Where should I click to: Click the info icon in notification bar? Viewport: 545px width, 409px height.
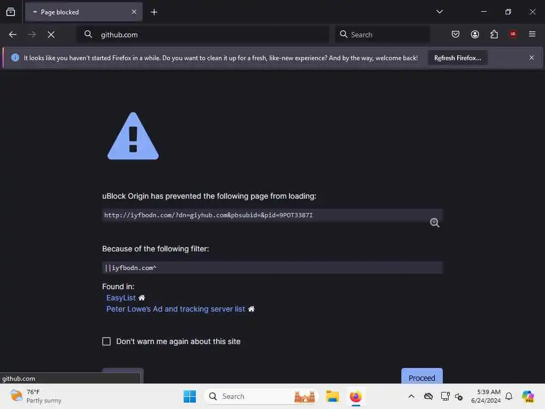coord(15,58)
